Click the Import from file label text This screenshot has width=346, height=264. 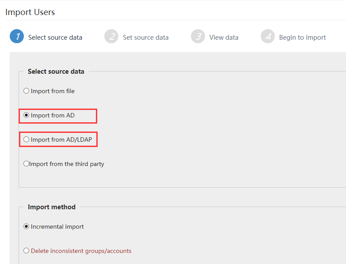53,91
